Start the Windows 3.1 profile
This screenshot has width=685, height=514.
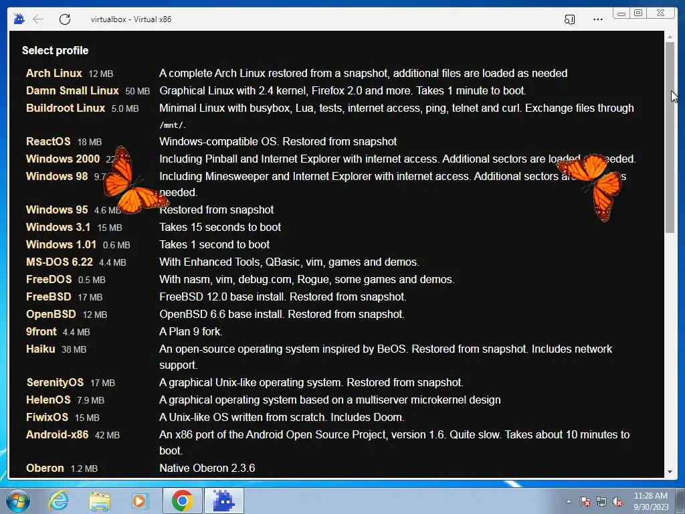pos(58,228)
